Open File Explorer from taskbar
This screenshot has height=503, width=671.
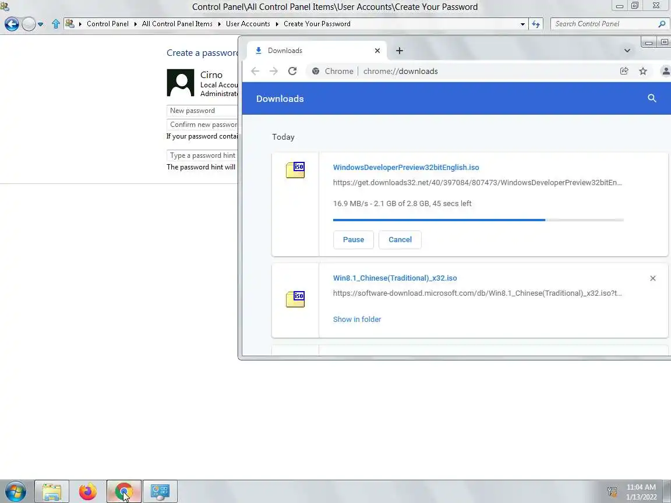point(52,491)
